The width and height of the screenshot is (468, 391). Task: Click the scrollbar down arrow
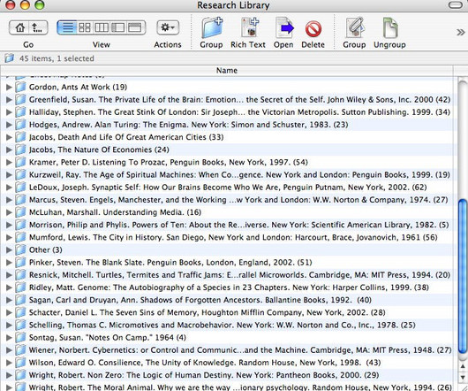463,377
